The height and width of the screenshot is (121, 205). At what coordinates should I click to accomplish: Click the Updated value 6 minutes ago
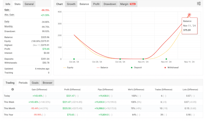pos(42,69)
